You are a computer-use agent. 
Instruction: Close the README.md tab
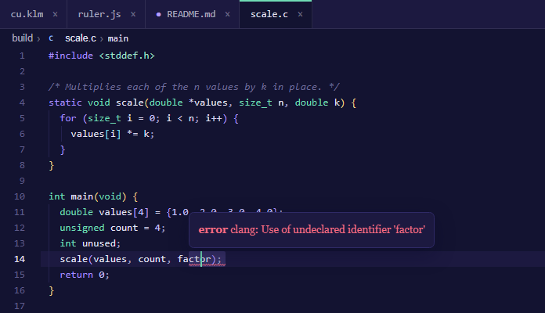pos(227,14)
